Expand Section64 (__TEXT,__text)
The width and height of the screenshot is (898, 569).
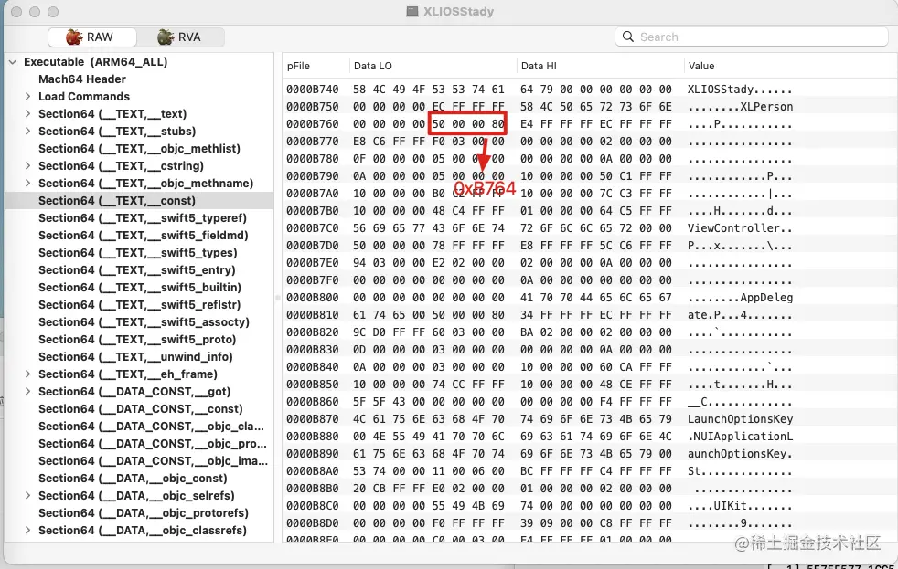(27, 114)
